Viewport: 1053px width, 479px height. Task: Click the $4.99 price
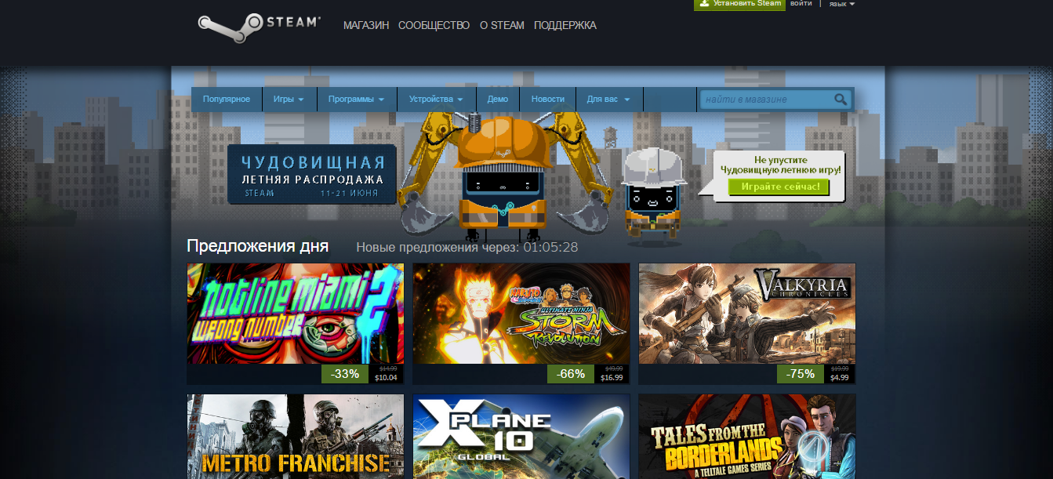point(840,378)
